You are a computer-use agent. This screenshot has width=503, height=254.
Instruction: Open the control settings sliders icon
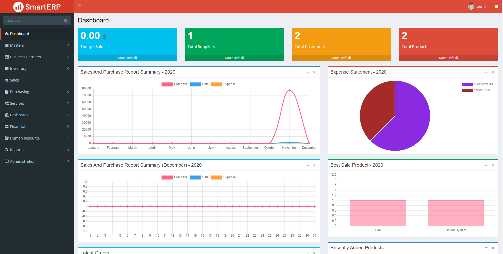pos(497,7)
